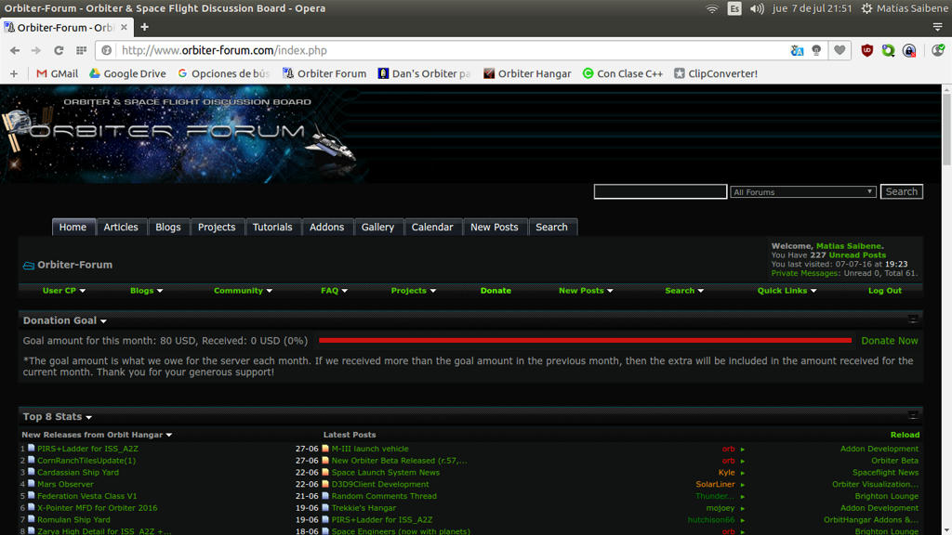Image resolution: width=952 pixels, height=535 pixels.
Task: Open the Es keyboard layout indicator
Action: coord(734,8)
